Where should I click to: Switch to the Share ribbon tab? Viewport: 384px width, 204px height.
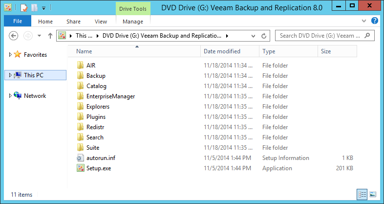[73, 22]
